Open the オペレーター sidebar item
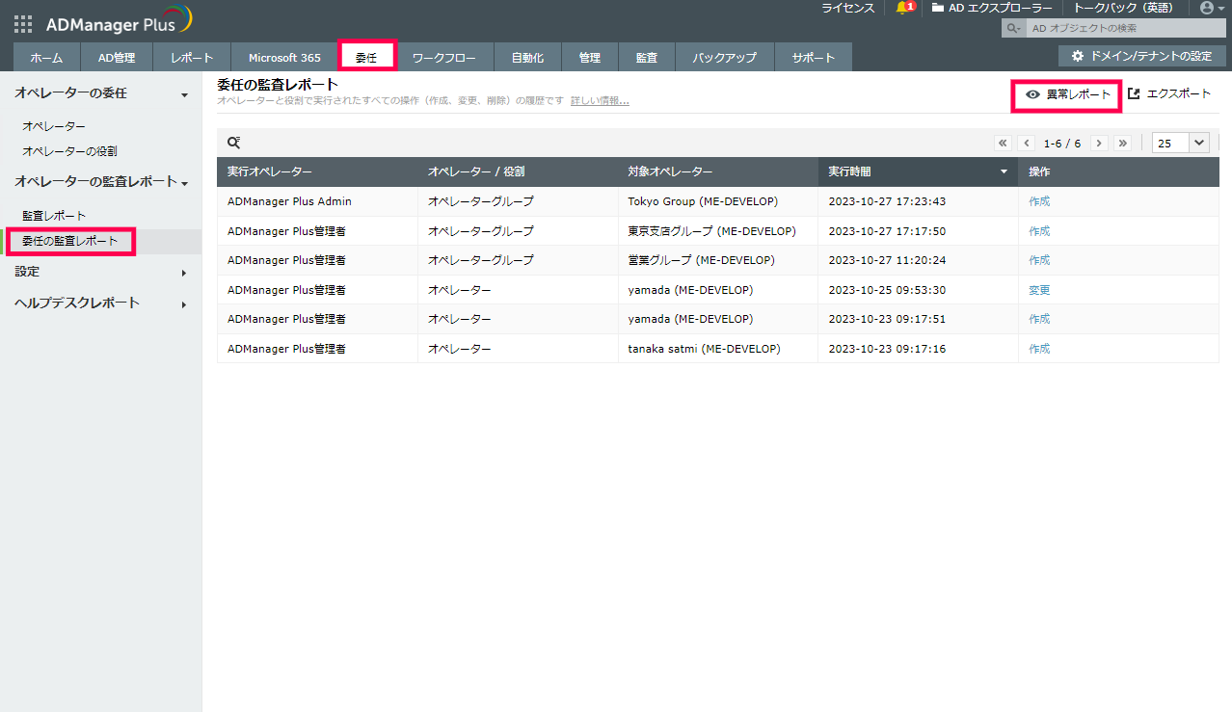 click(54, 126)
